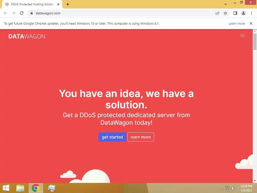Open a new tab

pos(68,4)
